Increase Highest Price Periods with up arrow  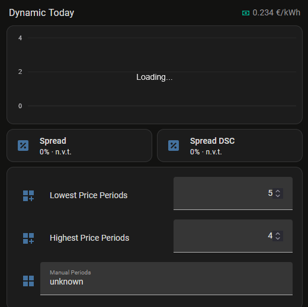point(278,234)
